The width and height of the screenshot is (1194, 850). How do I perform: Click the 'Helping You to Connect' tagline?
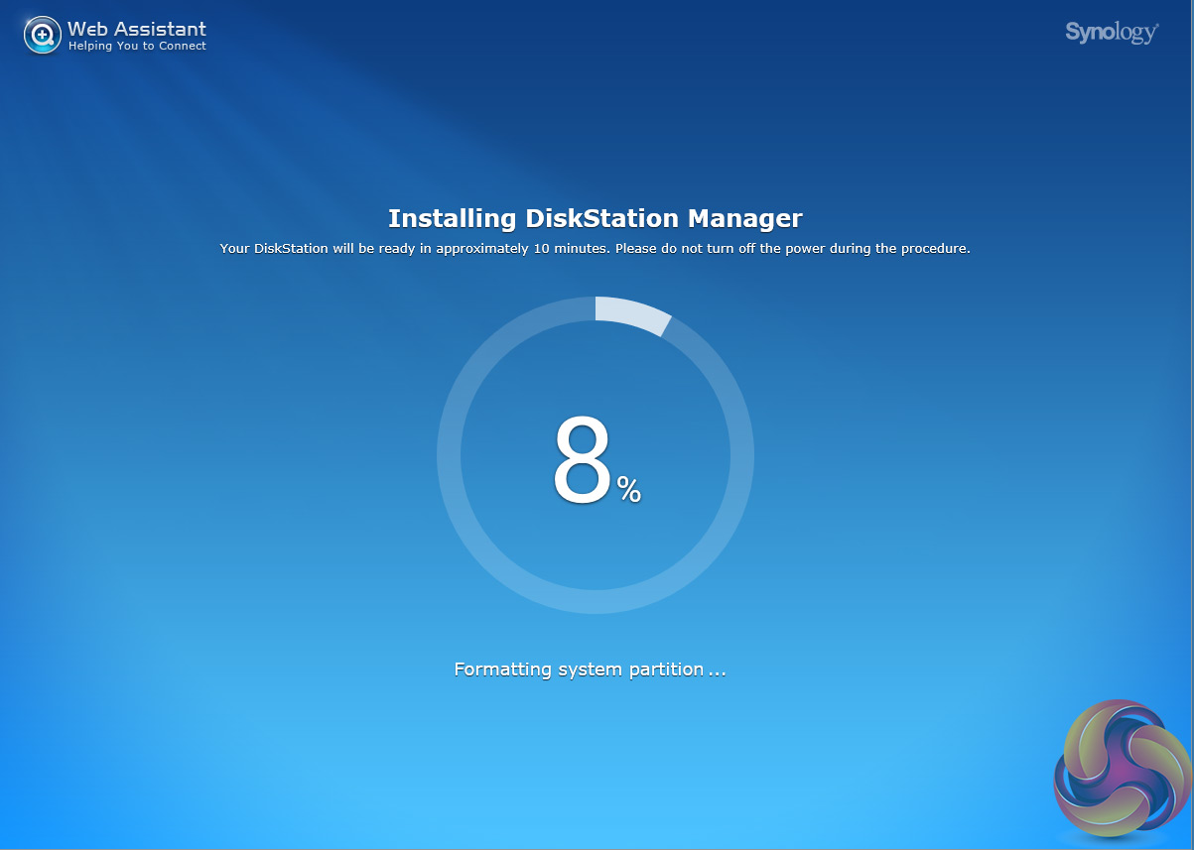pos(137,46)
